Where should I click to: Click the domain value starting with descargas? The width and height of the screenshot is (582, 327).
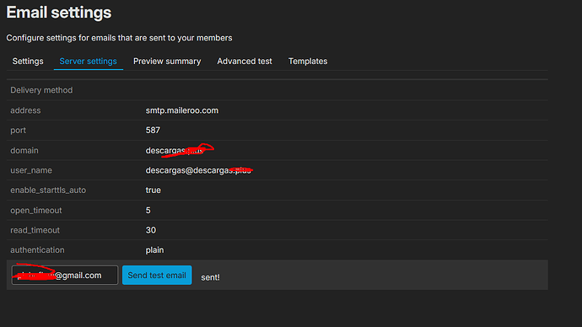tap(174, 151)
